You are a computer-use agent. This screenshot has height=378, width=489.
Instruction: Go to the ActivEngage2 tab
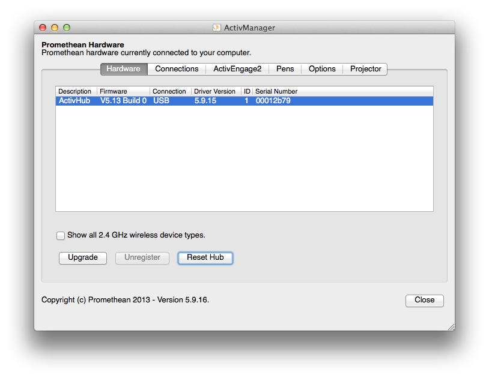point(237,69)
